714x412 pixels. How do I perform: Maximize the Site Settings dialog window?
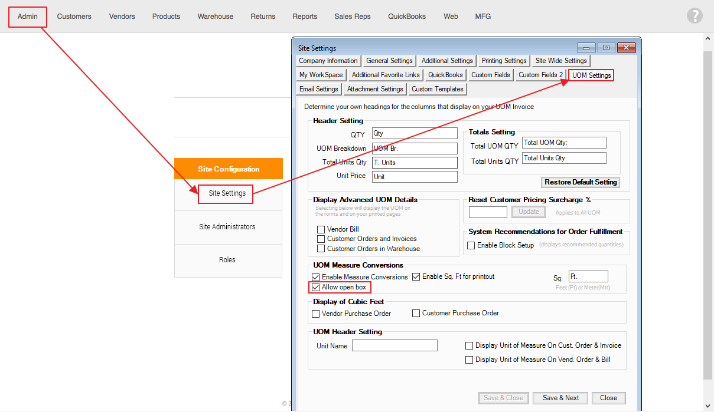pos(605,48)
